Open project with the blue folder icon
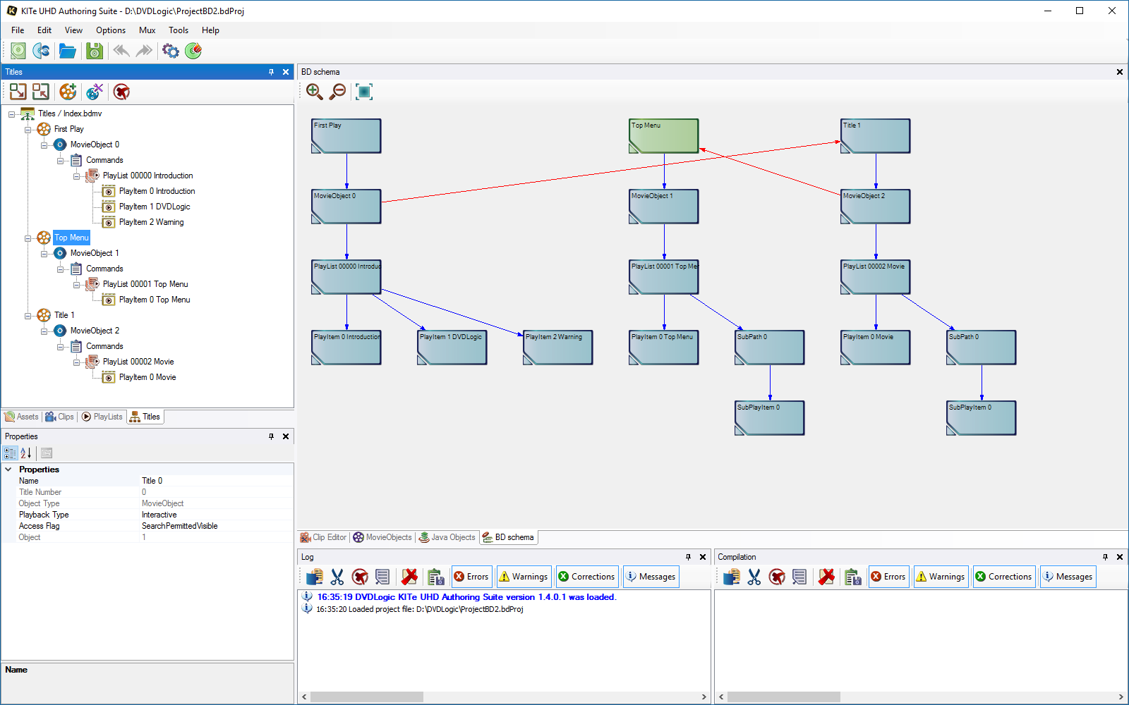This screenshot has width=1129, height=705. [x=67, y=51]
